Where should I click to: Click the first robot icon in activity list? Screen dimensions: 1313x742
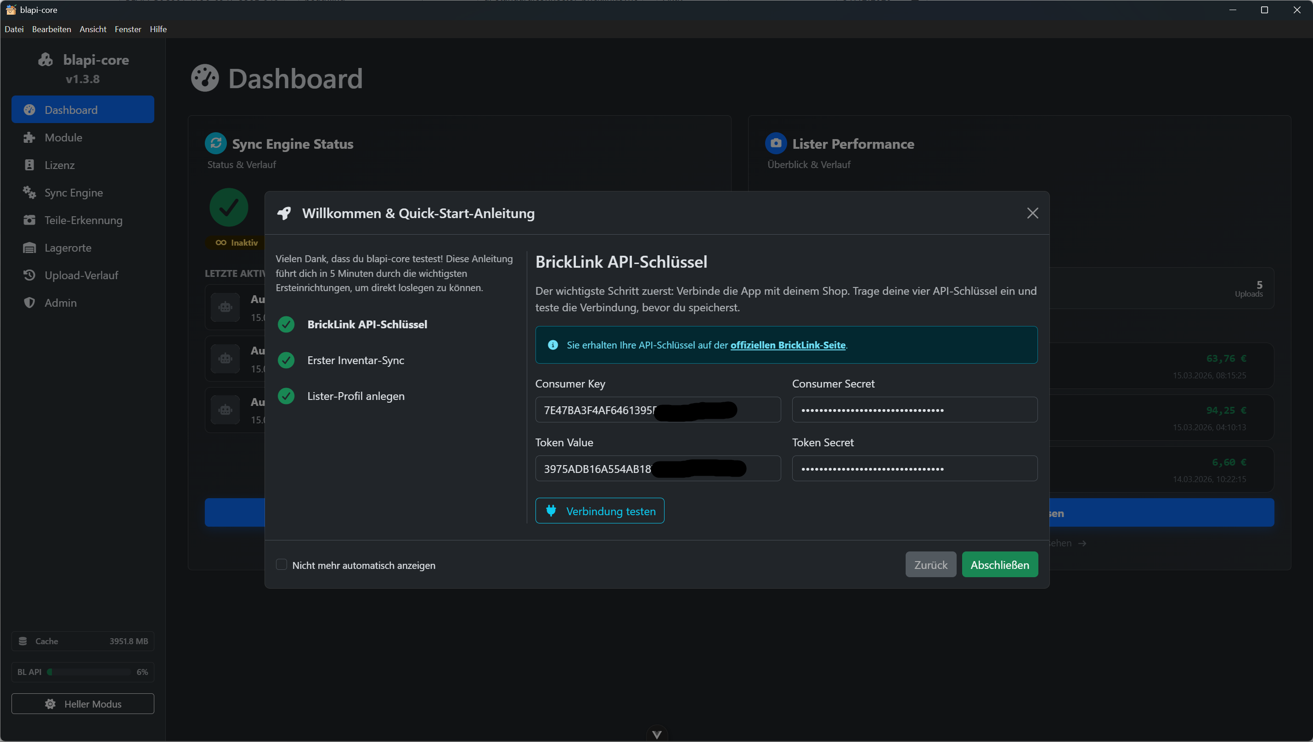point(225,307)
